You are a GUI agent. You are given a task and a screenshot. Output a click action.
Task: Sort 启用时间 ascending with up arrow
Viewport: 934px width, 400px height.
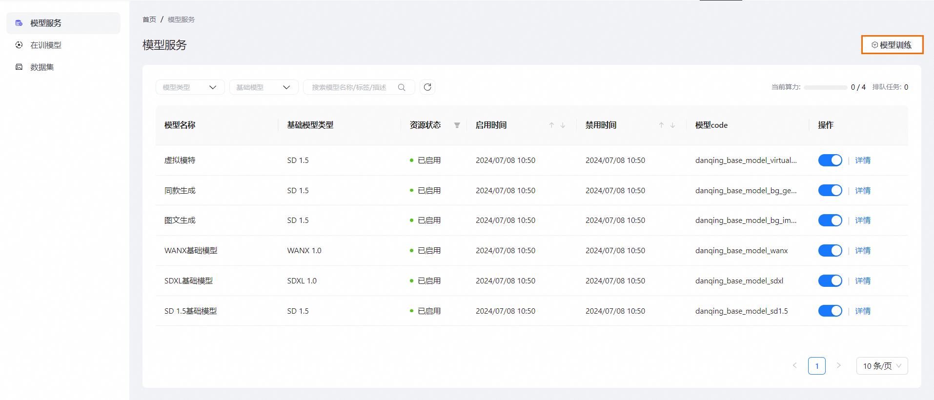tap(551, 125)
